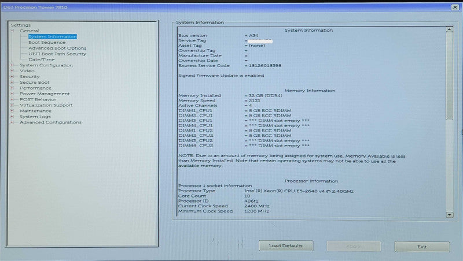463x261 pixels.
Task: Select System Information in the settings tree
Action: [53, 36]
